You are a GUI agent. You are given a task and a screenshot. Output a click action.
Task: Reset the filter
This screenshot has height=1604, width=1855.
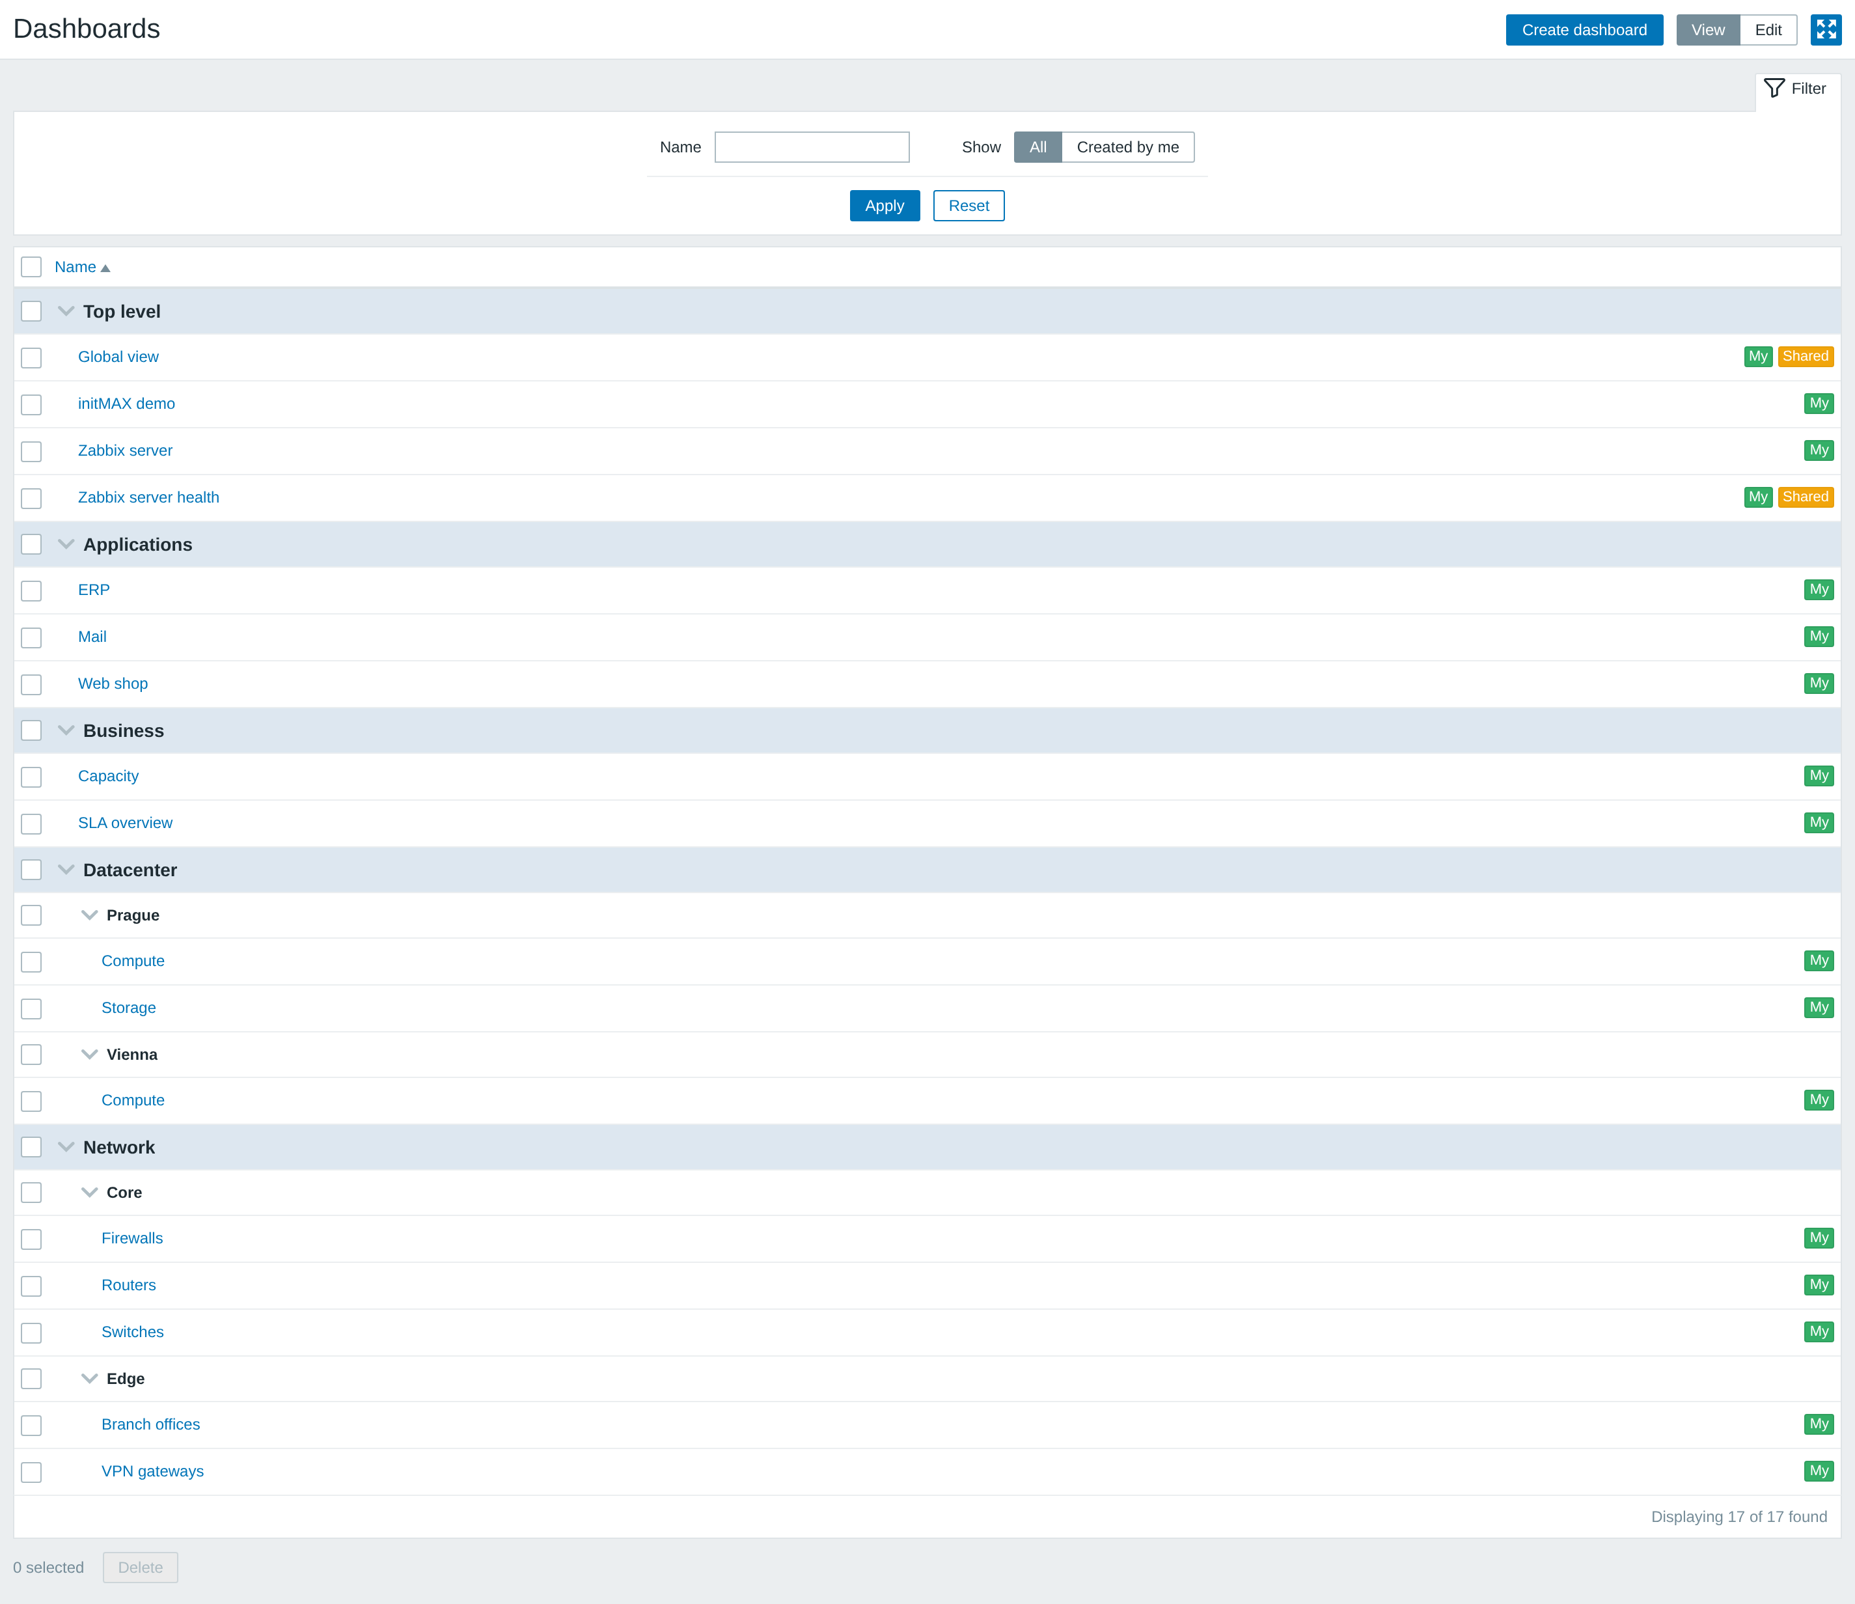tap(969, 206)
